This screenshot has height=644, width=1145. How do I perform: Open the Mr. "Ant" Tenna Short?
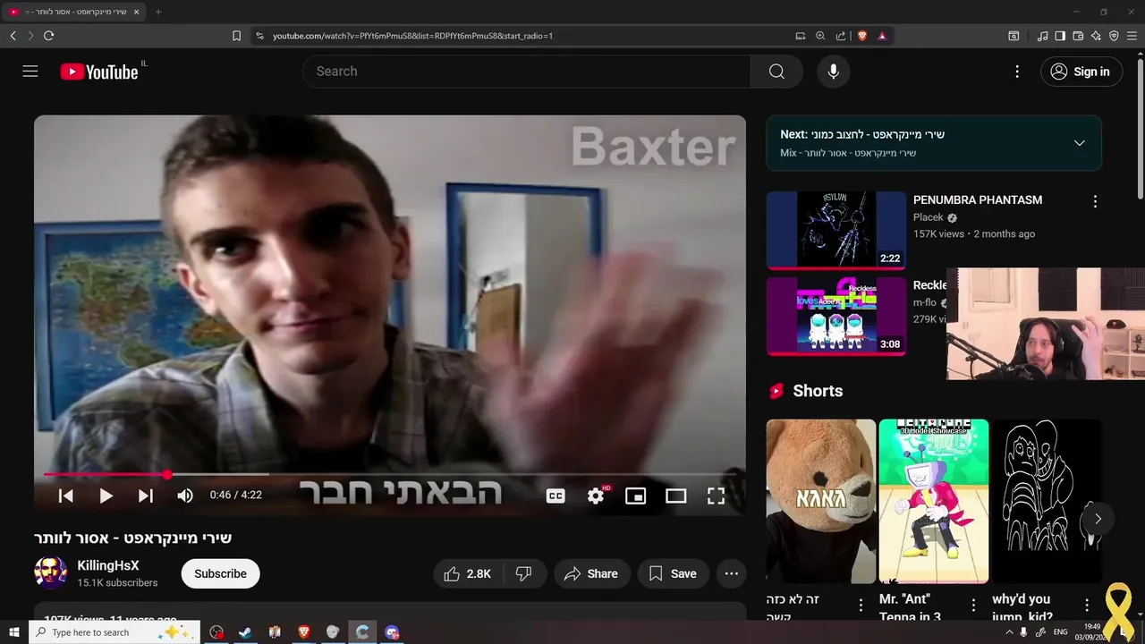click(x=934, y=501)
